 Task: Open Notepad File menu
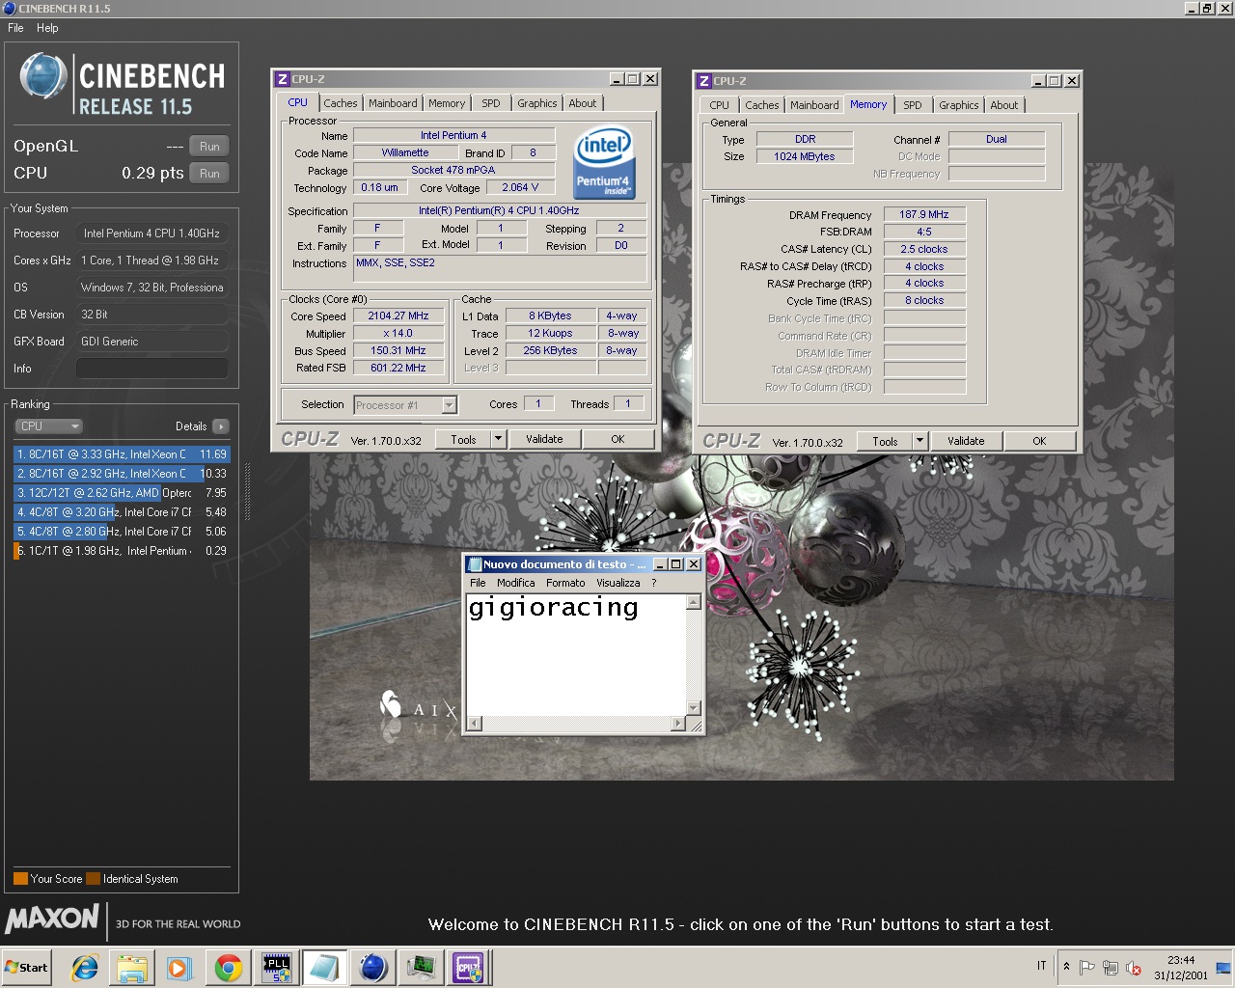pyautogui.click(x=478, y=583)
